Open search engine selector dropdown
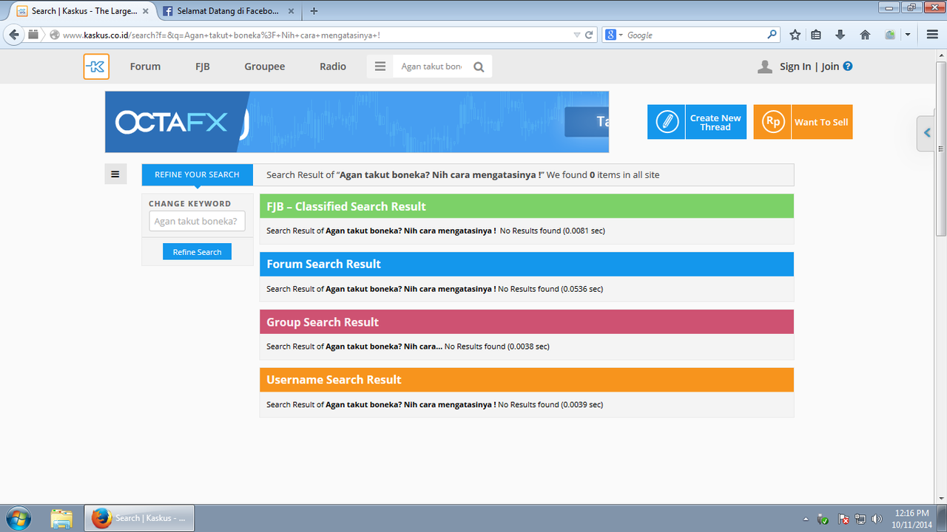The width and height of the screenshot is (947, 532). [614, 35]
